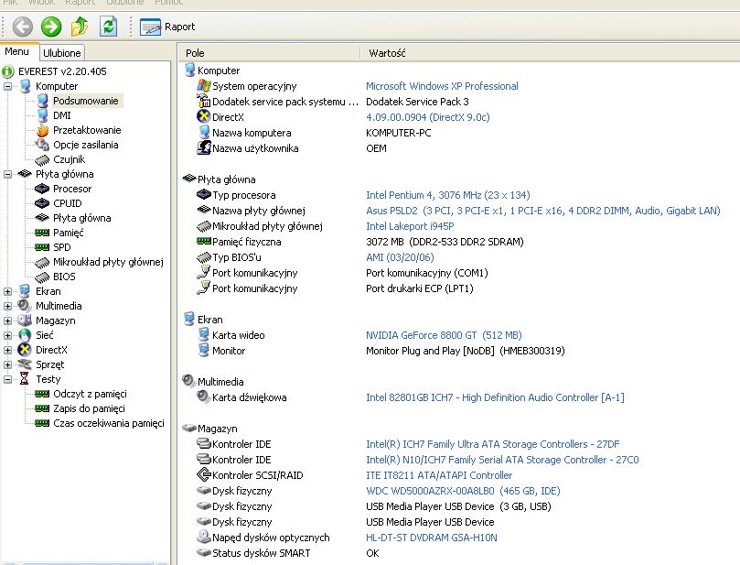
Task: Select SPD memory item in tree
Action: [62, 247]
